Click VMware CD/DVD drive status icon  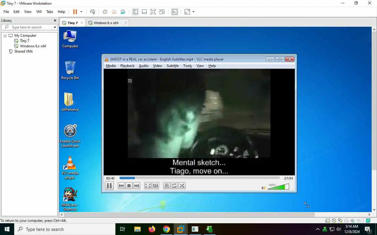334,221
